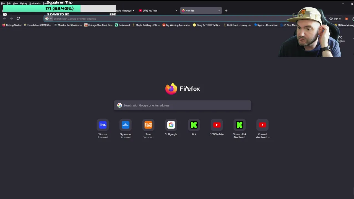The height and width of the screenshot is (199, 354).
Task: Open the Dashboard bookmark
Action: tap(122, 25)
